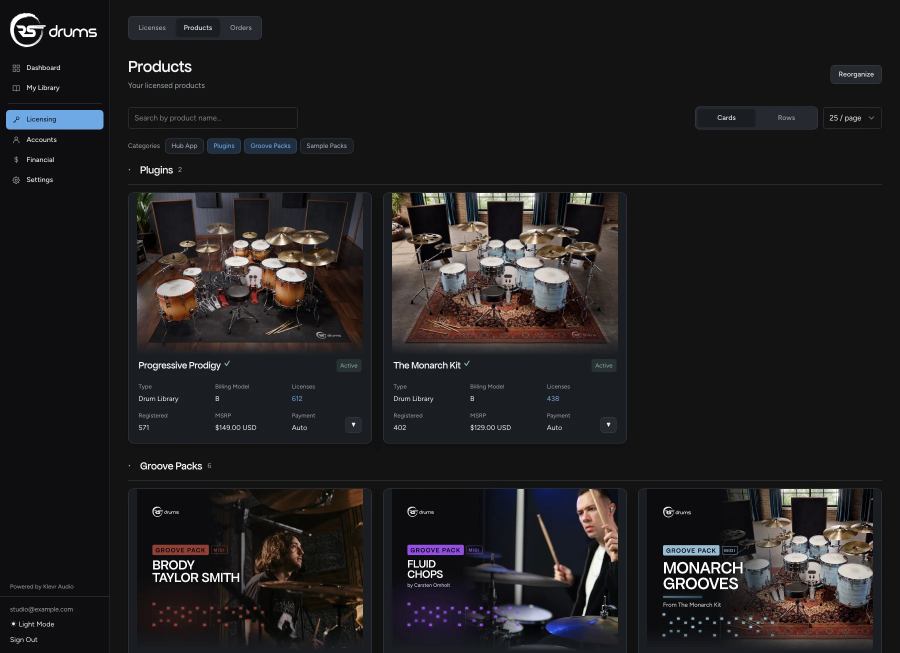Focus the Search by product name field
This screenshot has width=900, height=653.
click(213, 118)
